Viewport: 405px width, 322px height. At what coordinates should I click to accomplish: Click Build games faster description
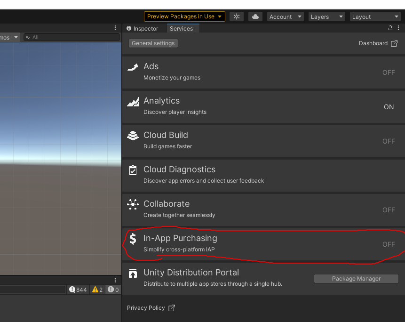(167, 146)
